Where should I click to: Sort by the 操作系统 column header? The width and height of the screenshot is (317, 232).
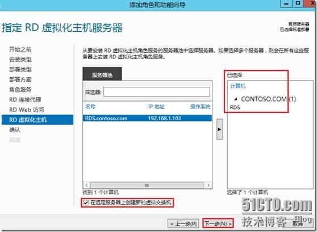200,107
